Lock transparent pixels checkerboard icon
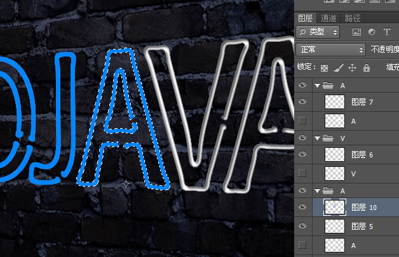This screenshot has width=399, height=257. (324, 68)
